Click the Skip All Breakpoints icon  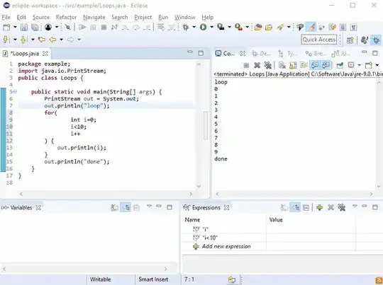pos(68,27)
